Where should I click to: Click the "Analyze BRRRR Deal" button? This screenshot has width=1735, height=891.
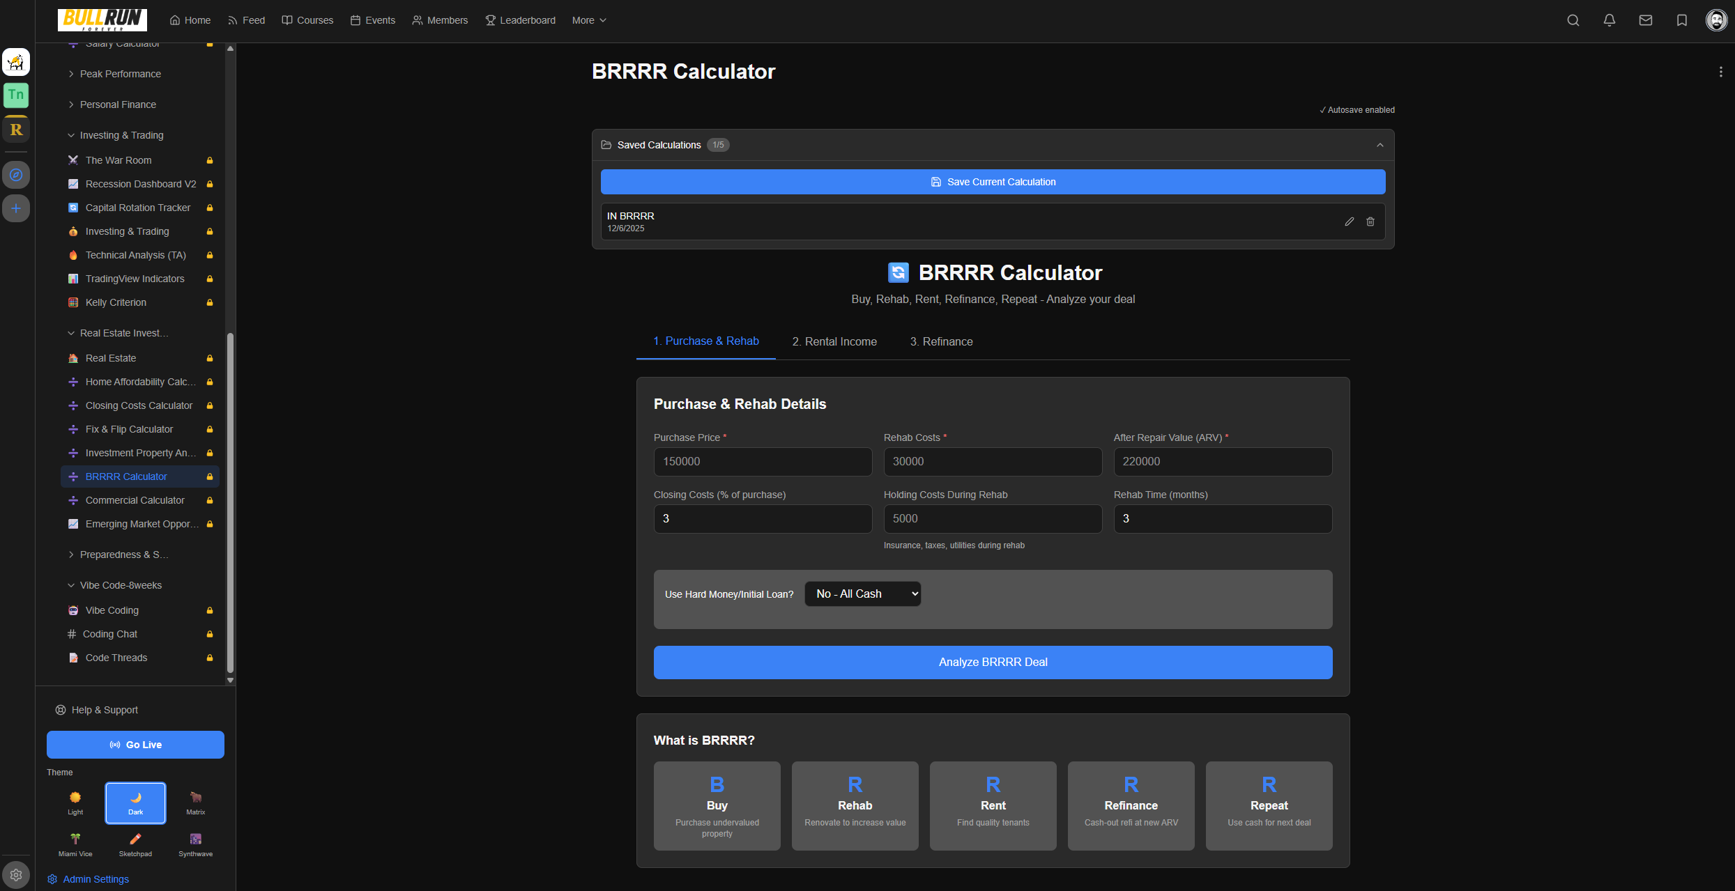(x=993, y=662)
